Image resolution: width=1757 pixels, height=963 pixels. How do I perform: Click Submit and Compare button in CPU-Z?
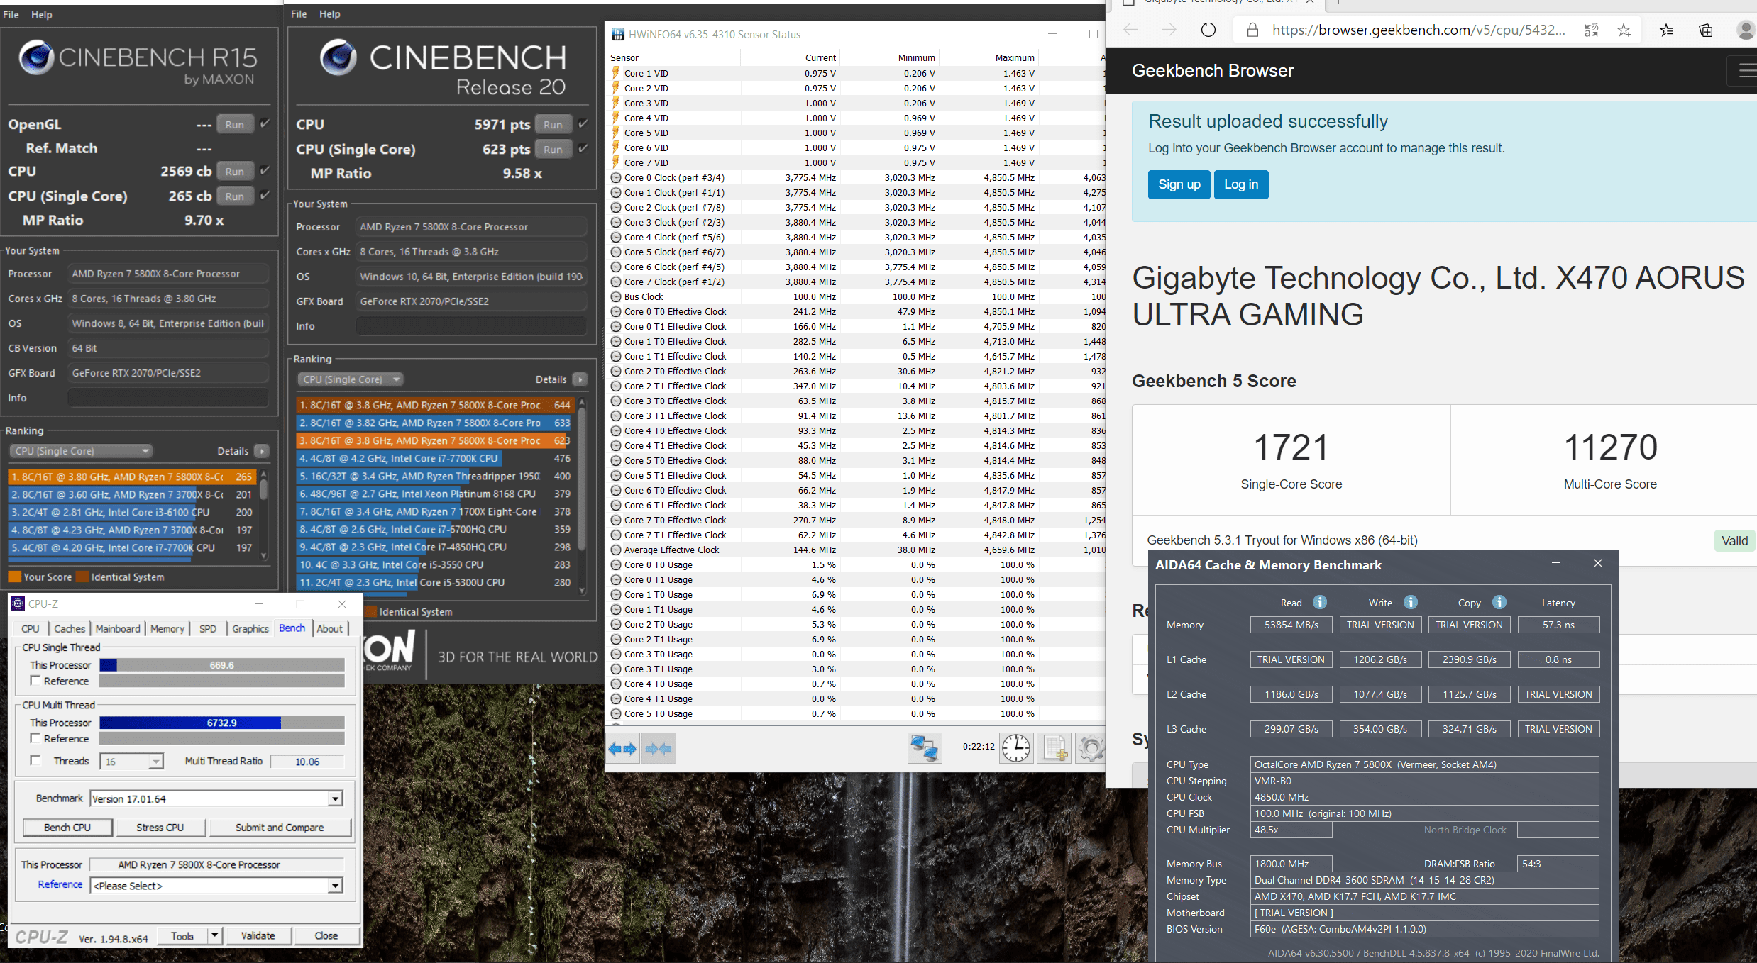tap(280, 827)
